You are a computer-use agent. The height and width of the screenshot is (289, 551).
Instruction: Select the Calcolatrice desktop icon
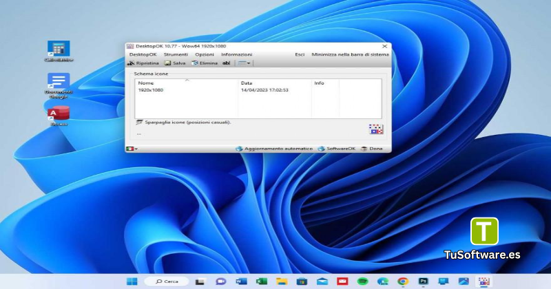59,52
